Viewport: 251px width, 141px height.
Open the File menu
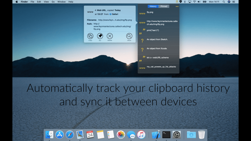pos(32,2)
